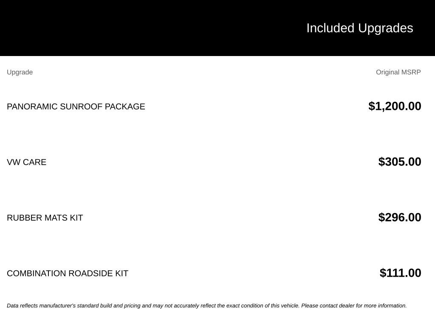Click the manufacturer data disclaimer text
This screenshot has height=326, width=435.
(207, 306)
